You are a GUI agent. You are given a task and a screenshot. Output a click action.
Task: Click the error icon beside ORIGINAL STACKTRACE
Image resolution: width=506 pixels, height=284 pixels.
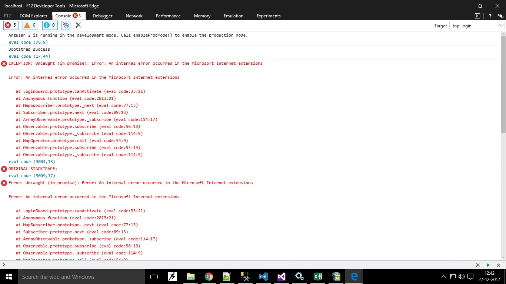[4, 169]
